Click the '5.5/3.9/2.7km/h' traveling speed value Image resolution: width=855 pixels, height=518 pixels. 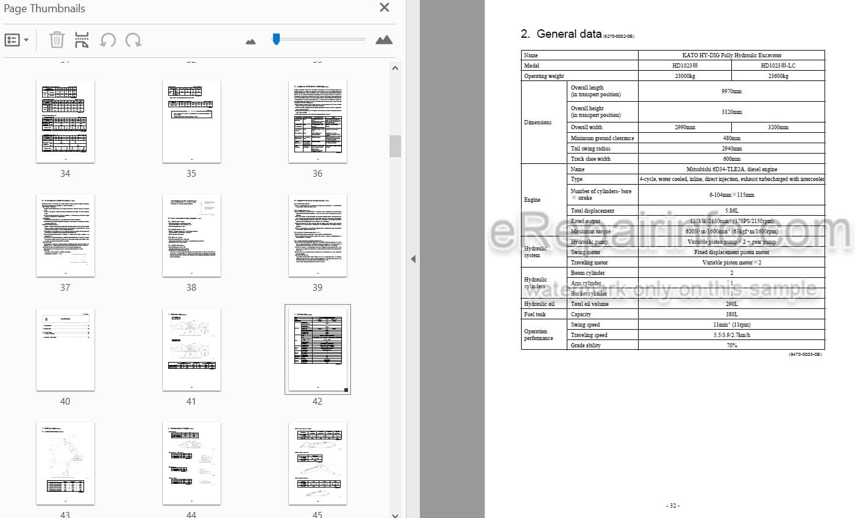[731, 335]
